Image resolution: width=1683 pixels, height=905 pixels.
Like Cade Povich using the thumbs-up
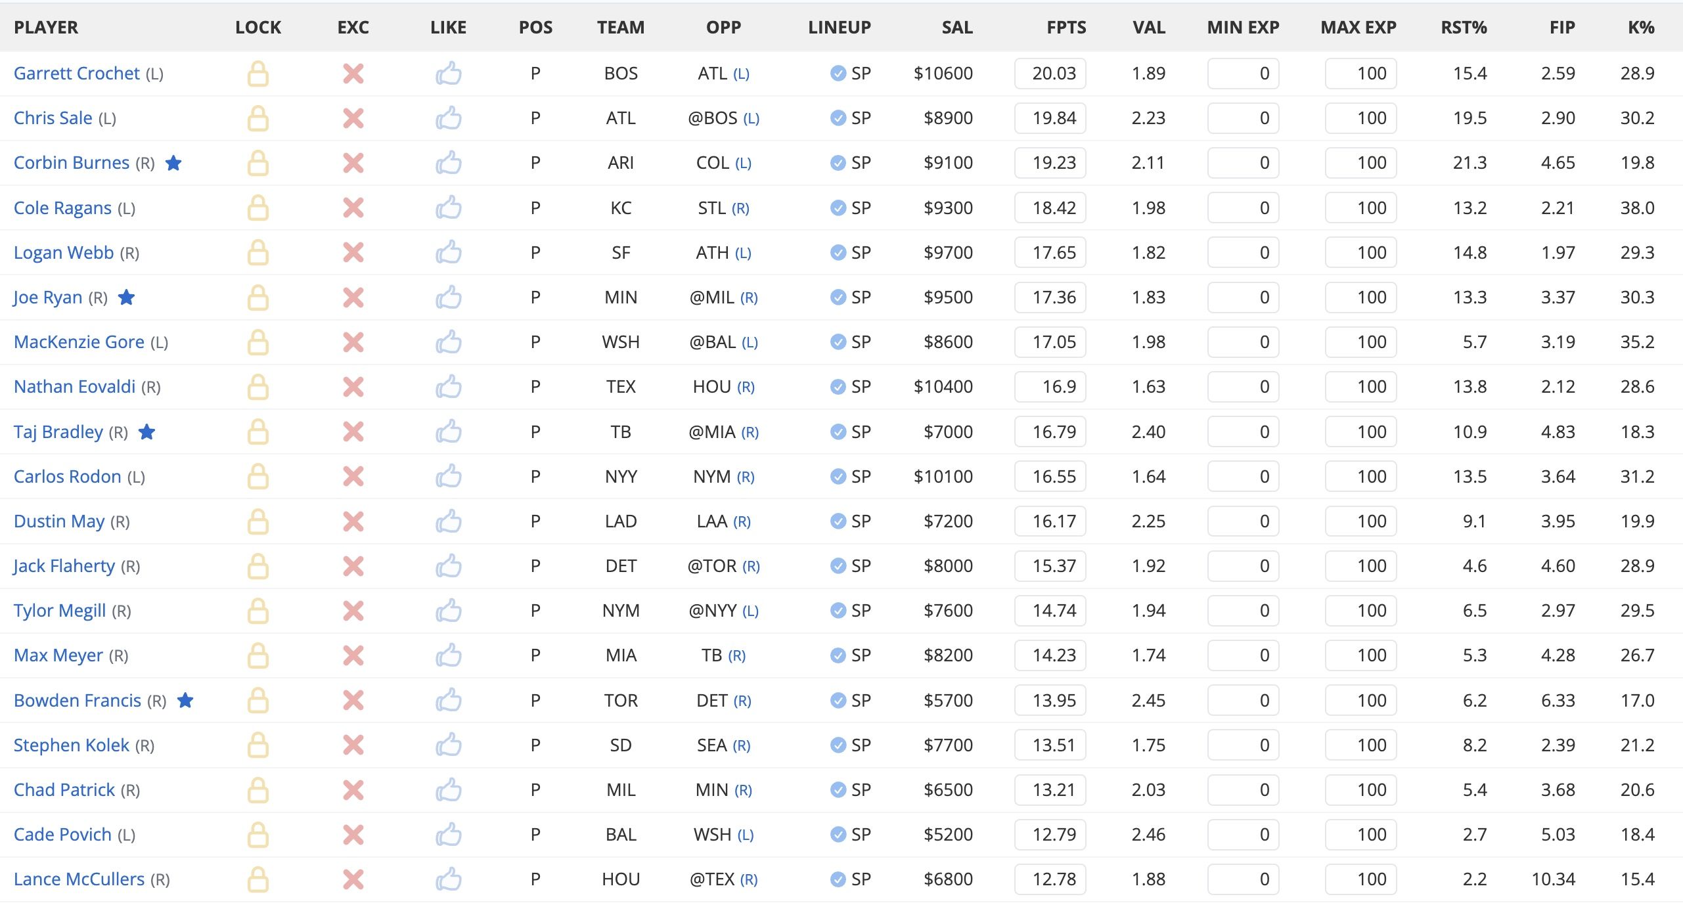pos(449,835)
